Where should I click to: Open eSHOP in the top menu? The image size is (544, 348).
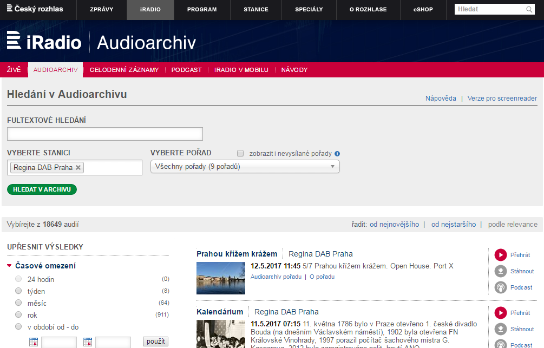pos(423,10)
